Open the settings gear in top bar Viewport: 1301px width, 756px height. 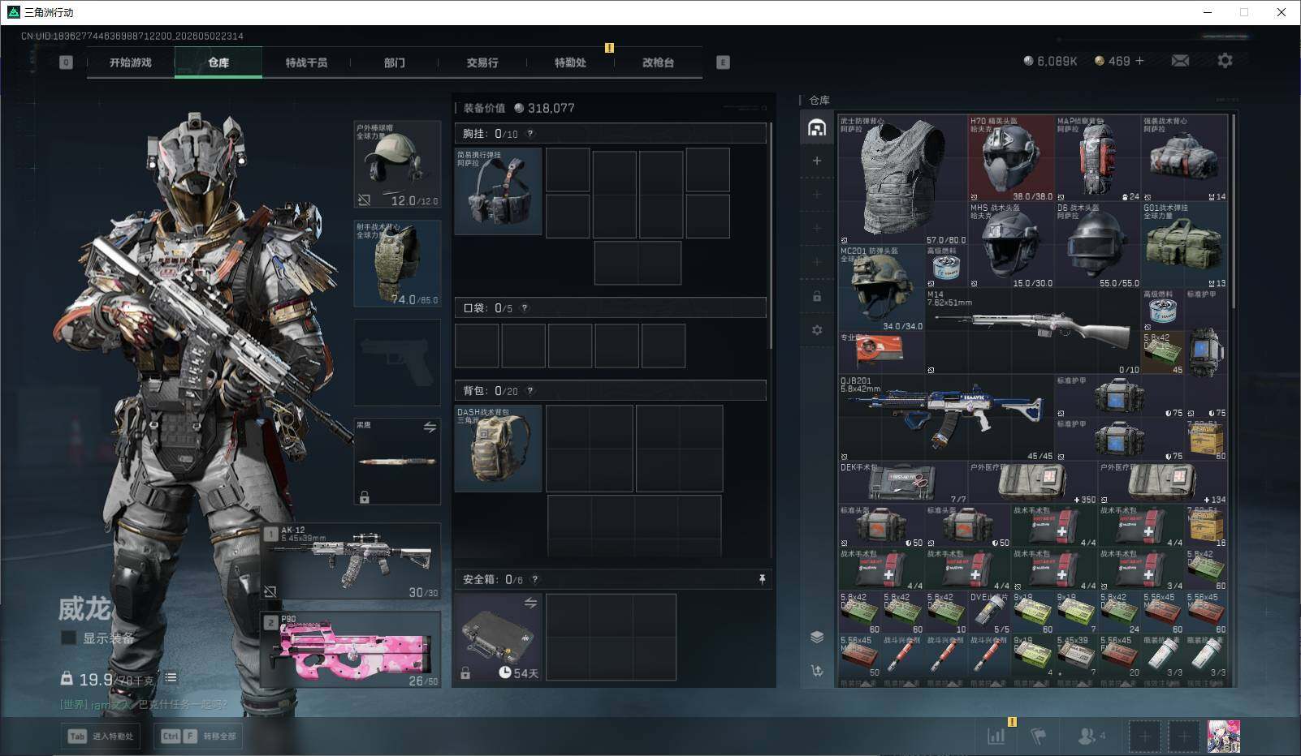[1225, 61]
